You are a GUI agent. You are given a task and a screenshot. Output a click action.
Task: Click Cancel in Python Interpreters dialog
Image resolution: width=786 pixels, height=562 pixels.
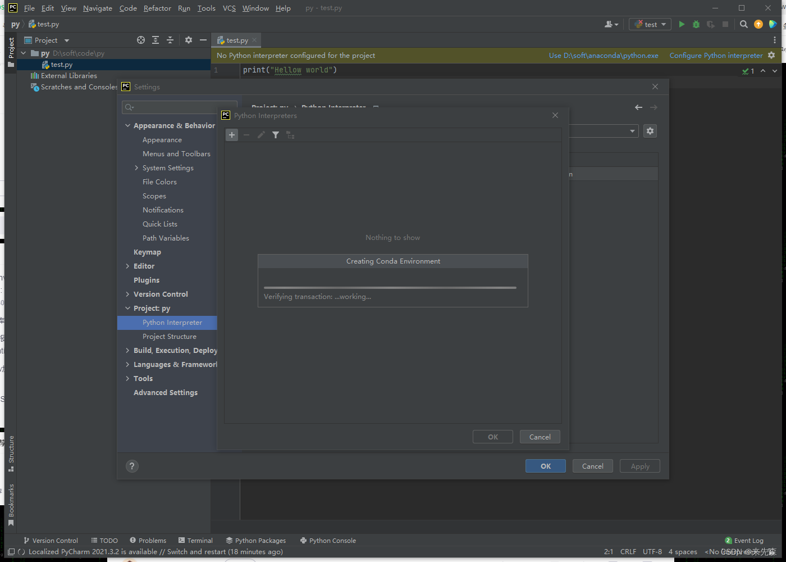[x=540, y=437]
